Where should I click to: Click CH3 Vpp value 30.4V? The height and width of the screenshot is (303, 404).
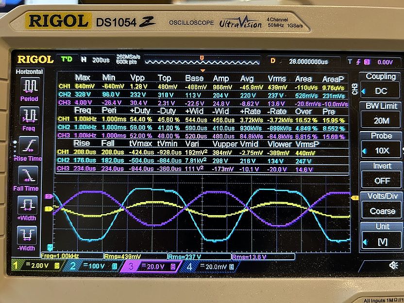click(x=138, y=102)
